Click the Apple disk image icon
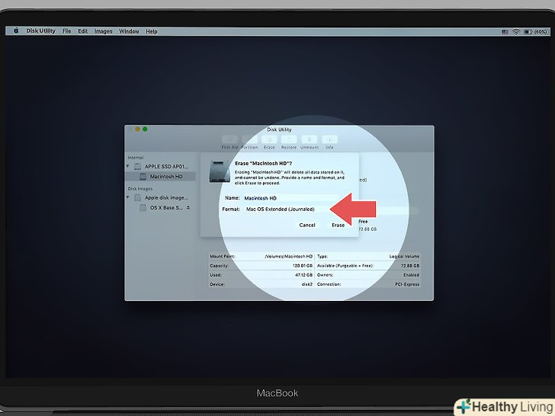This screenshot has width=555, height=416. (x=137, y=197)
